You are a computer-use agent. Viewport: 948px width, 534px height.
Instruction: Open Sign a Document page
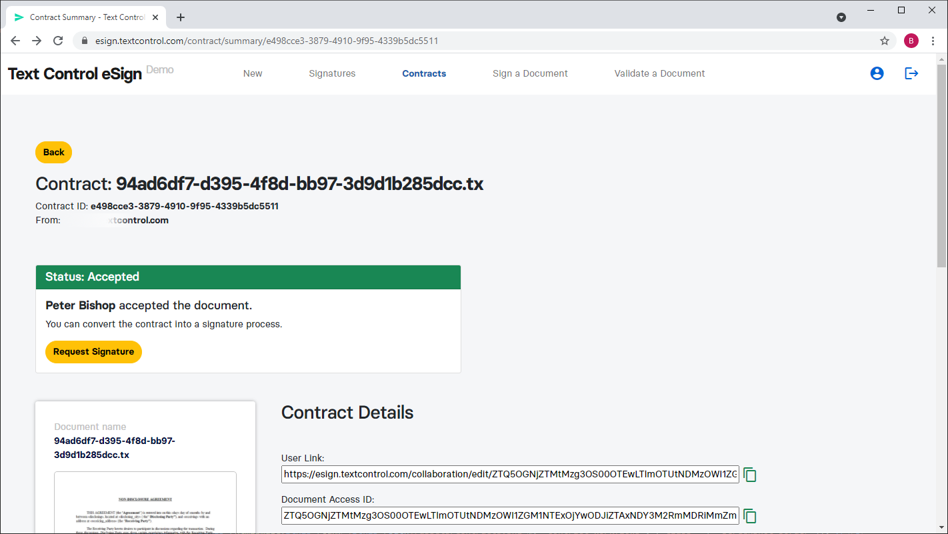[530, 73]
